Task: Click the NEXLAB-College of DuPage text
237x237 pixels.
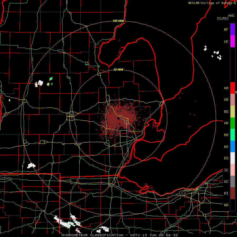Action: pos(211,3)
